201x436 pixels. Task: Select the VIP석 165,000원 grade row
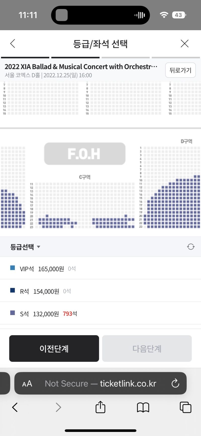coord(100,269)
